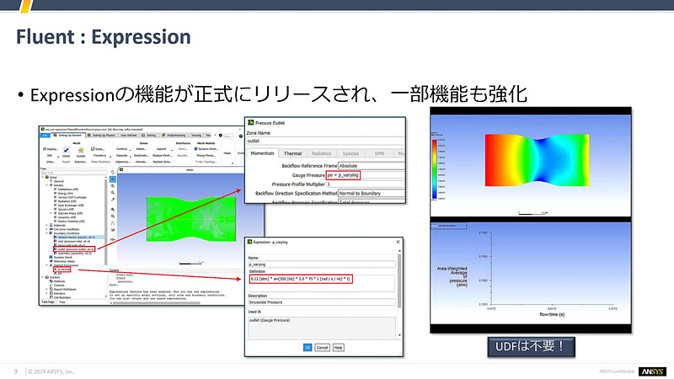Switch to Viewing ribbon tab

point(196,136)
